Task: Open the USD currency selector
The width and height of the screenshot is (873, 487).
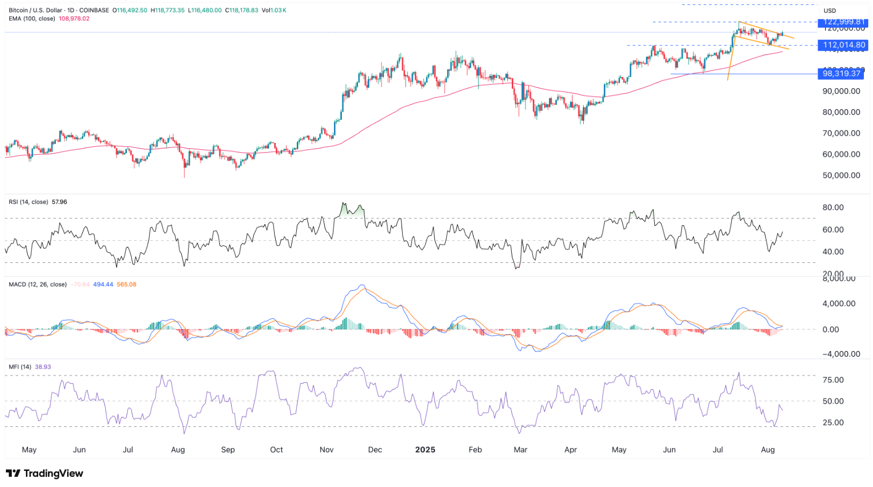Action: pyautogui.click(x=829, y=11)
